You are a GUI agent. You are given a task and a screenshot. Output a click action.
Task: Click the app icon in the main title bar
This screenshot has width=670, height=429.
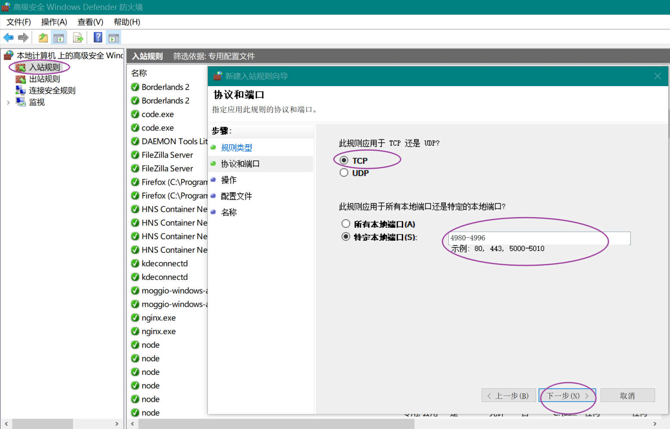coord(6,7)
